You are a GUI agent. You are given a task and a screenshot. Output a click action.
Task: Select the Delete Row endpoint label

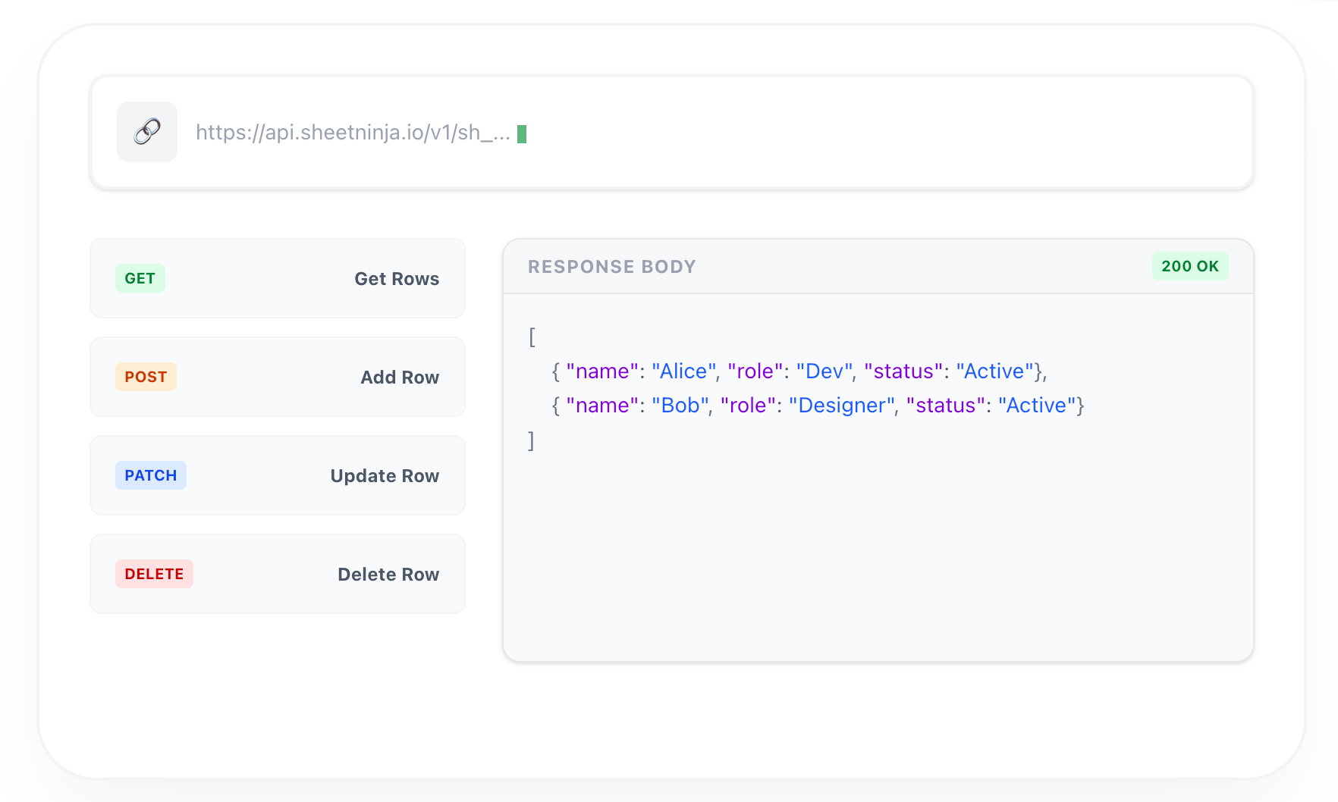[x=388, y=575]
